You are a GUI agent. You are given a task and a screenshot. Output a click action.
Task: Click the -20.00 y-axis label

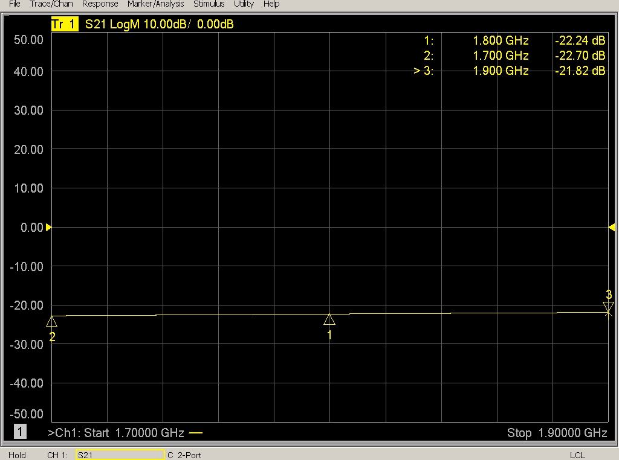coord(27,305)
